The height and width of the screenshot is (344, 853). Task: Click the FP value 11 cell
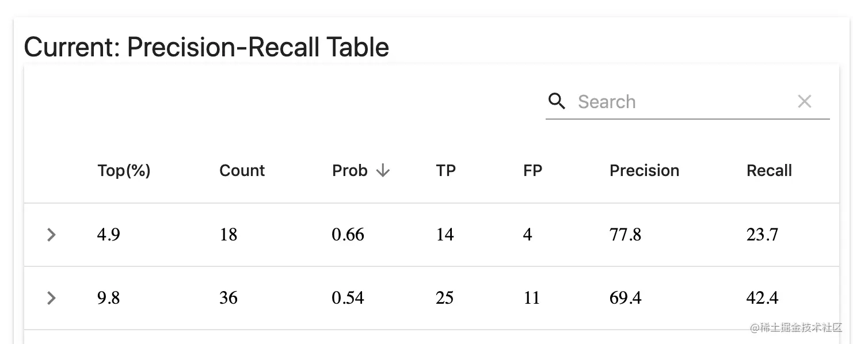(532, 298)
